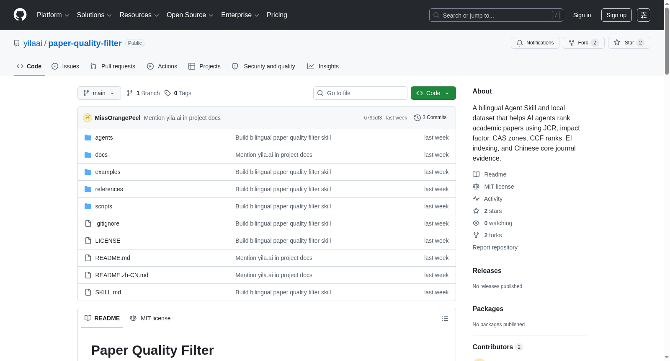The image size is (670, 361).
Task: Select the MIT license tab
Action: coord(150,318)
